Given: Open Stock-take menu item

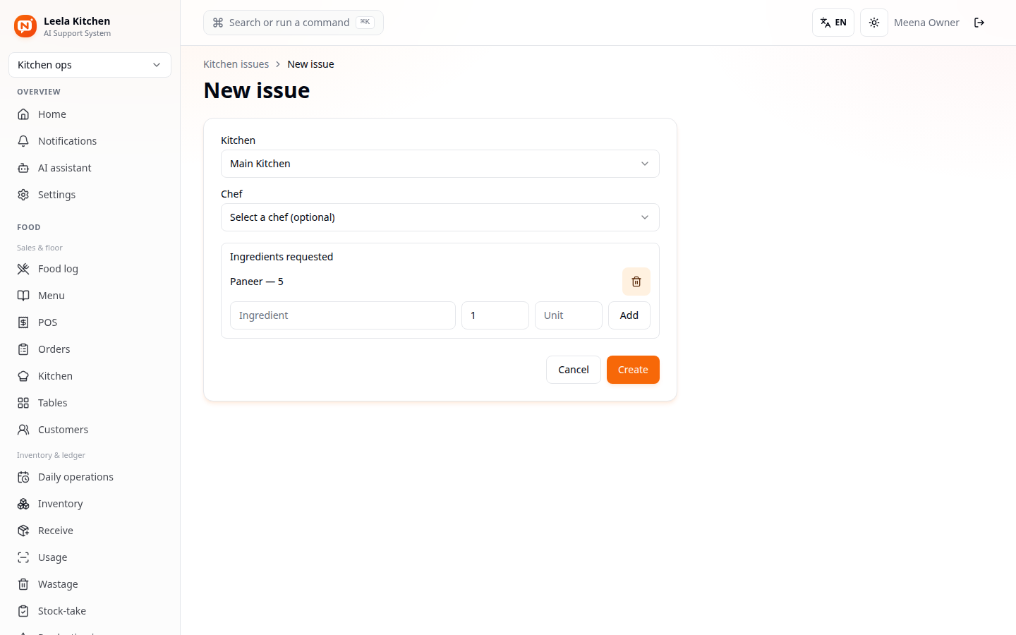Looking at the screenshot, I should click(x=90, y=611).
